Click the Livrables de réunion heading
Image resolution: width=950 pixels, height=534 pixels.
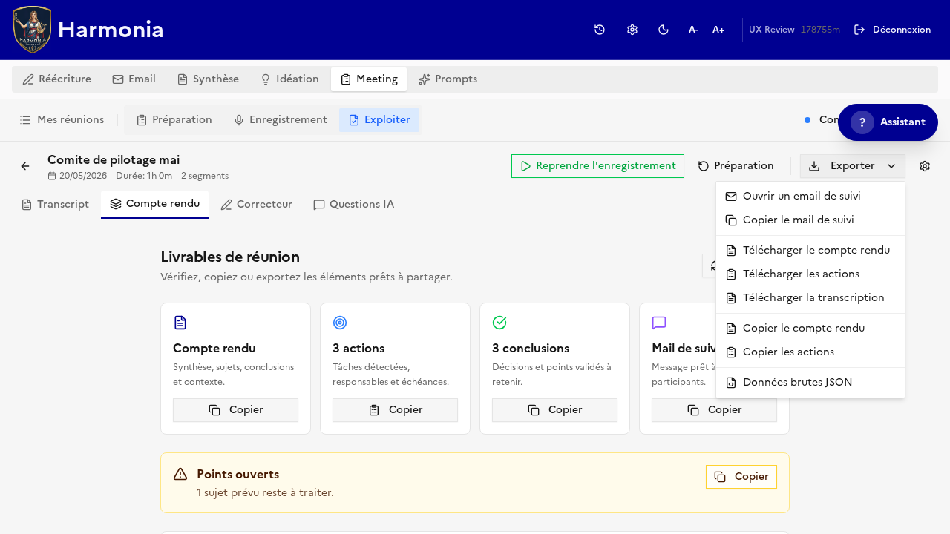tap(230, 257)
